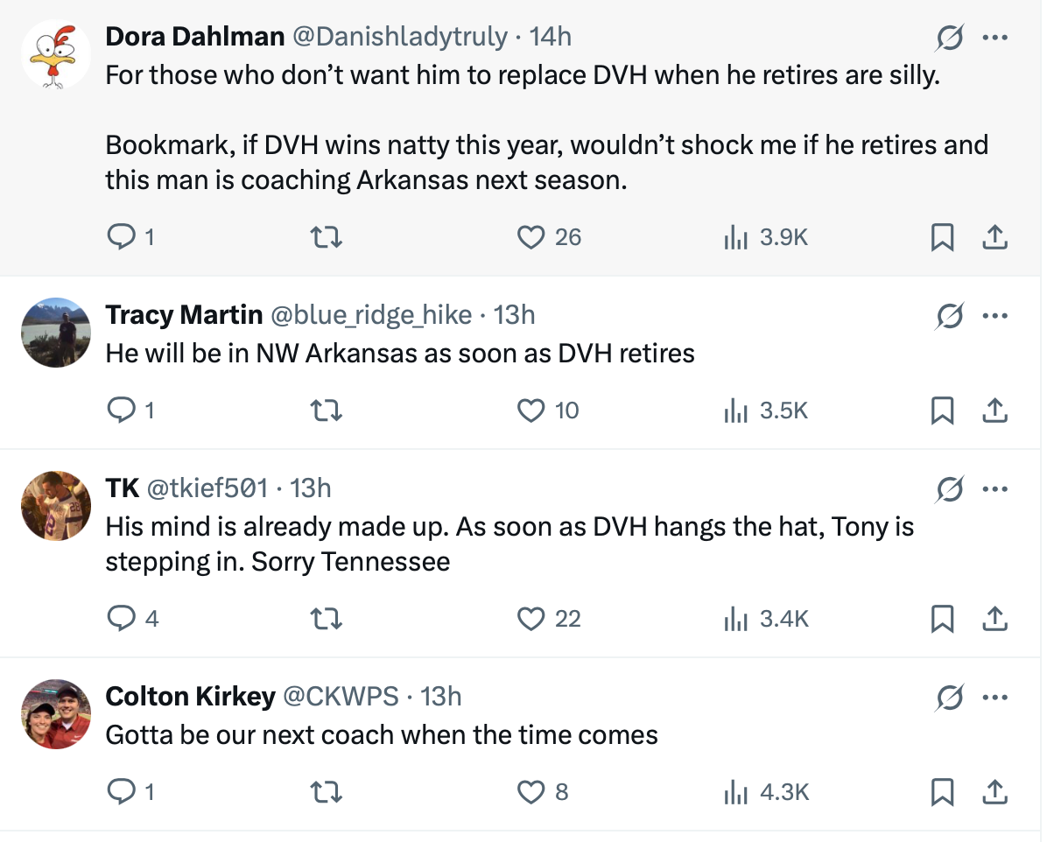Open more options on Dora Dahlman's tweet
Screen dimensions: 1047x842
995,38
